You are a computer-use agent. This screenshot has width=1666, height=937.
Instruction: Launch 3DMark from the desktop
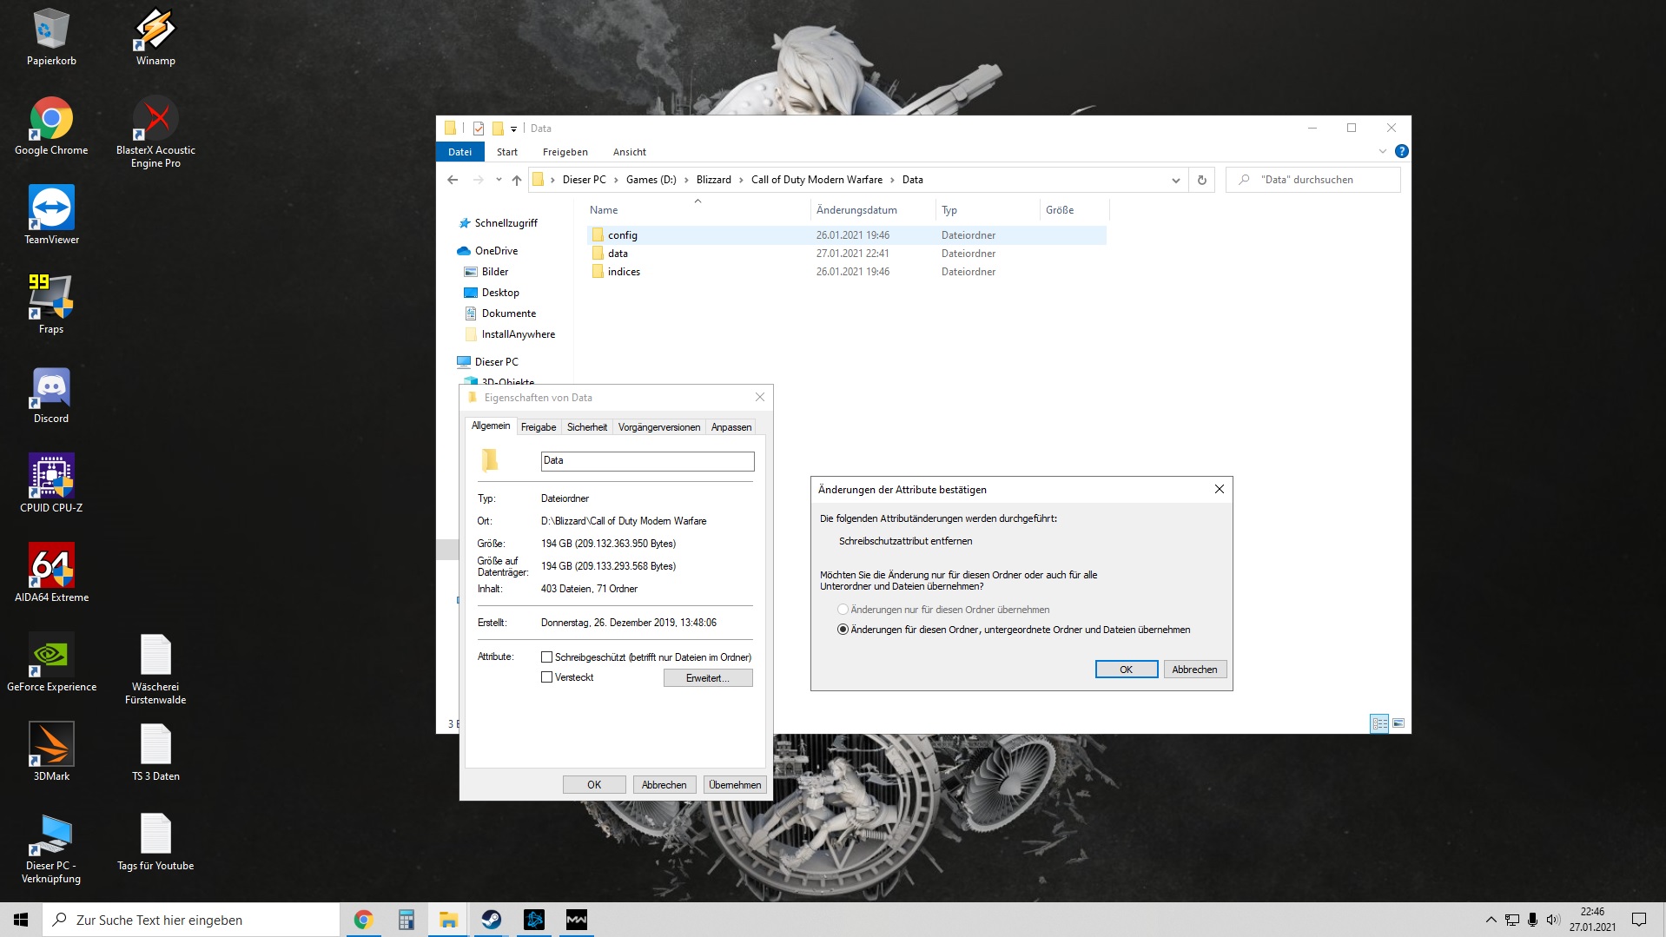(51, 752)
